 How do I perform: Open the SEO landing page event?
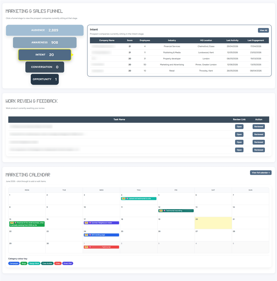point(101,235)
